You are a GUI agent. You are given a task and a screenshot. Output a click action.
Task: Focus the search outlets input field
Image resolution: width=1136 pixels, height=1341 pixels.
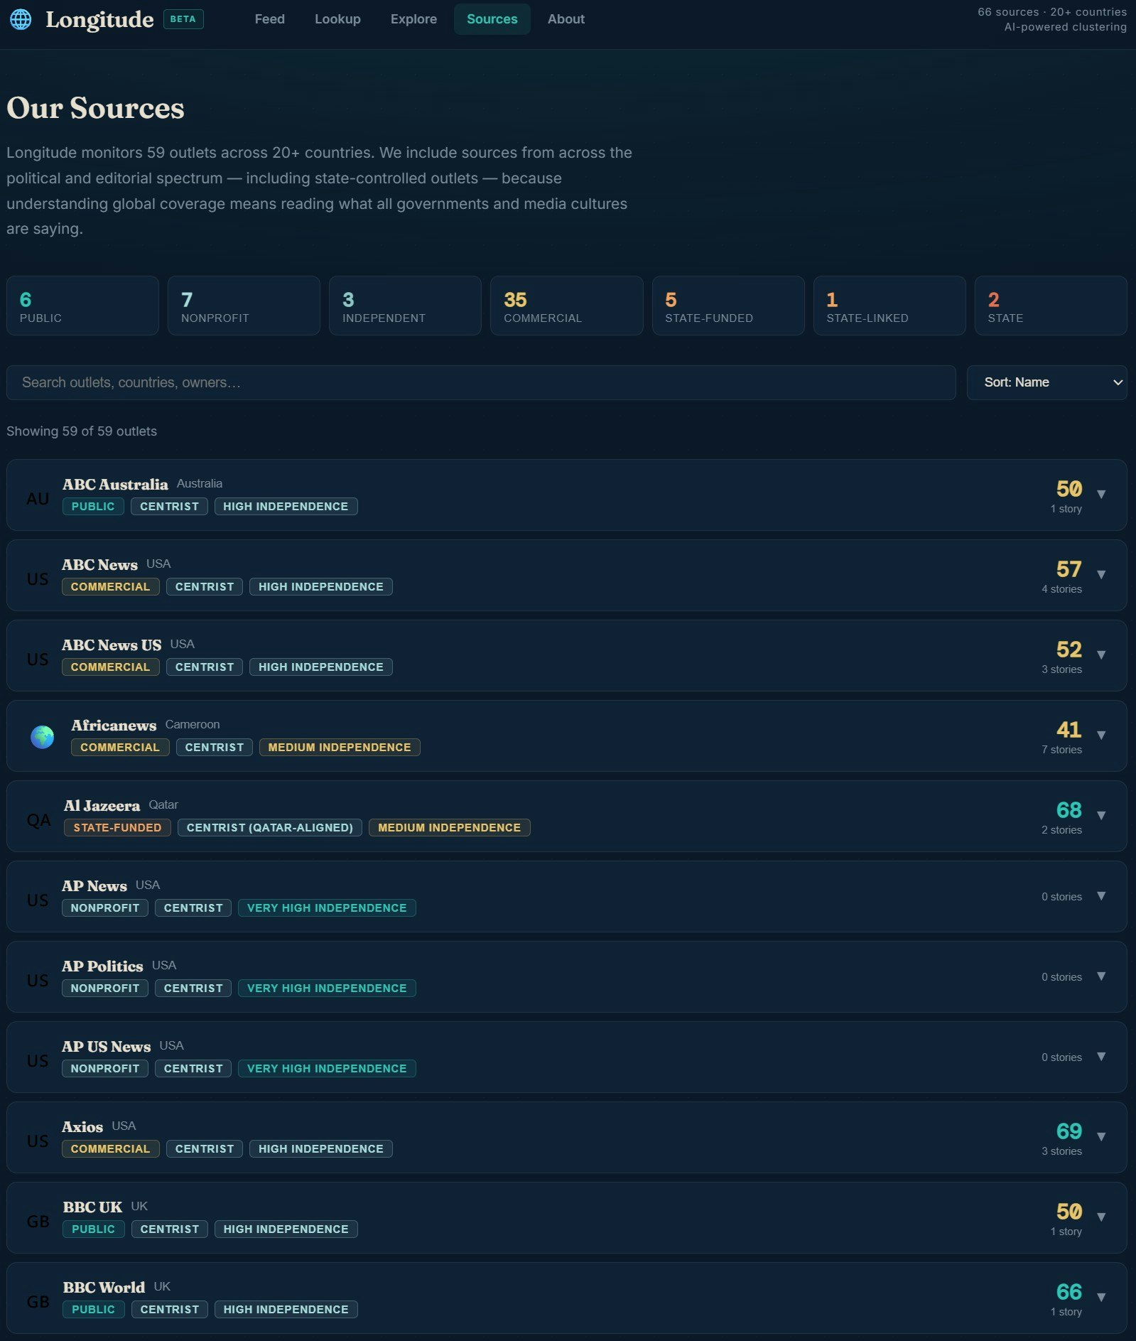[x=481, y=382]
